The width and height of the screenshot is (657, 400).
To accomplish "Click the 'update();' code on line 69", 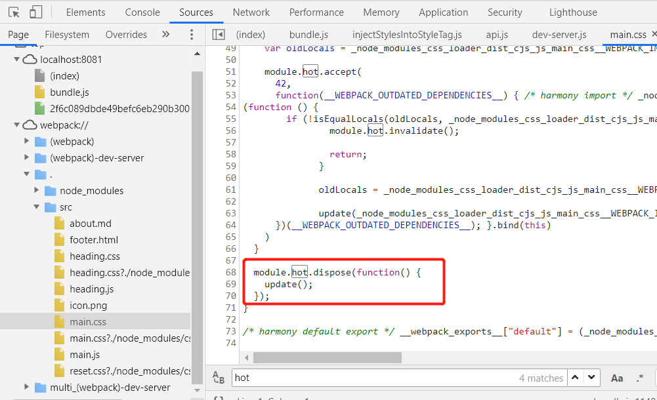I will [x=289, y=284].
